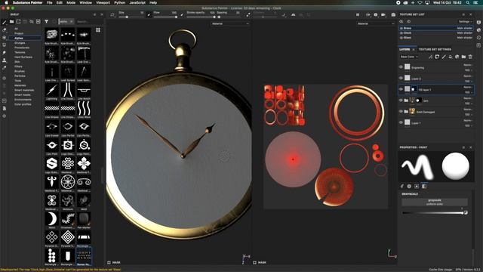Toggle symmetry icon in top toolbar

(x=294, y=14)
